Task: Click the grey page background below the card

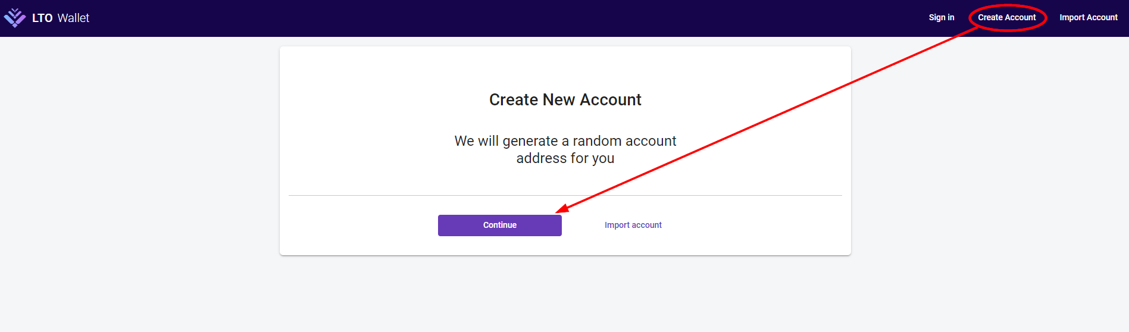Action: (564, 295)
